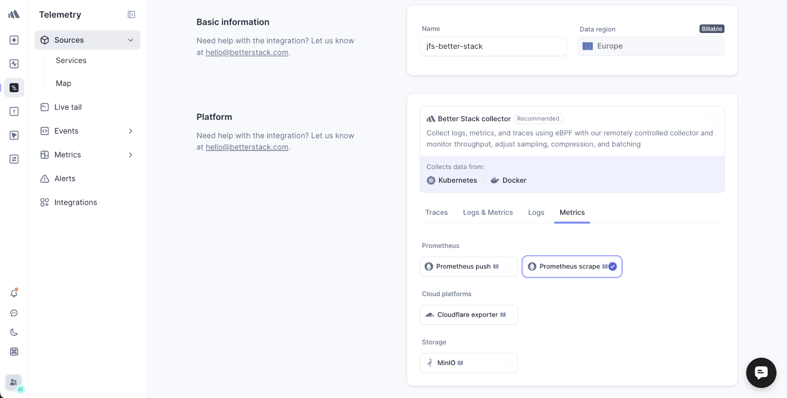Viewport: 787px width, 398px height.
Task: Click the Kubernetes label
Action: (x=457, y=180)
